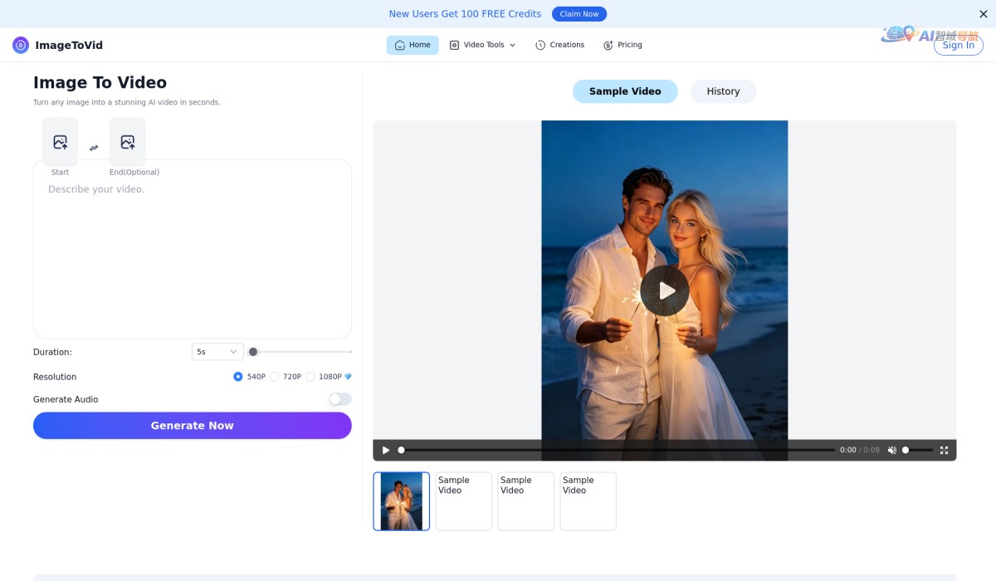996x581 pixels.
Task: Click the 'New Users Get 100 FREE Credits' text
Action: point(465,14)
